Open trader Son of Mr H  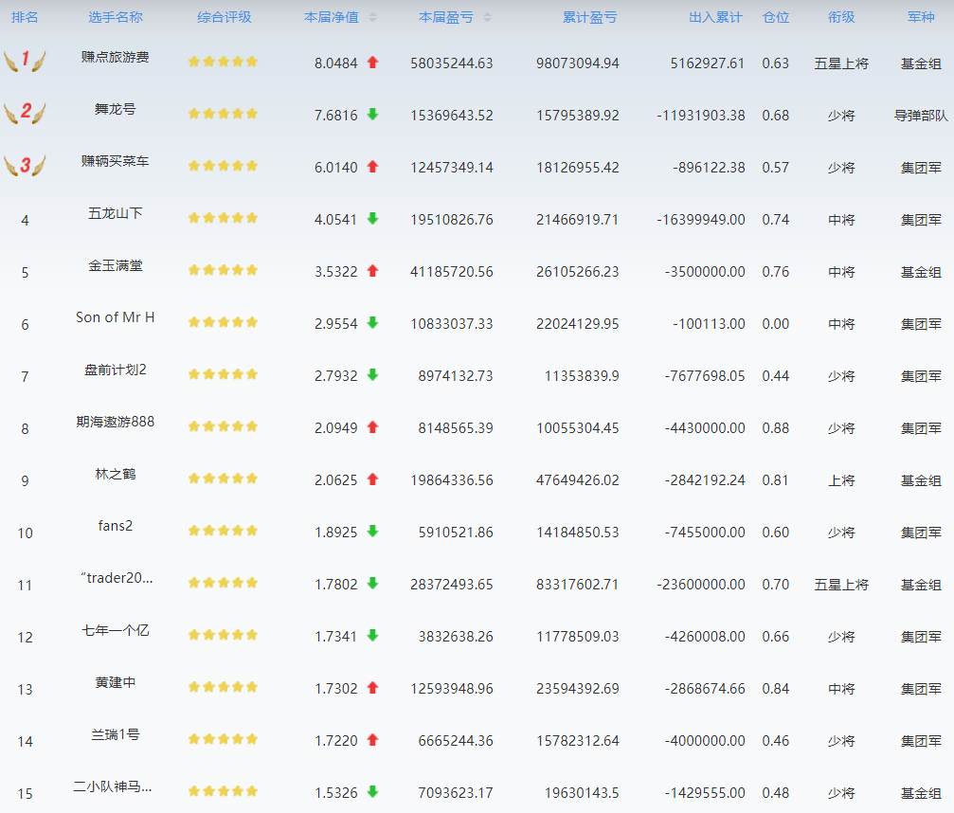coord(115,317)
